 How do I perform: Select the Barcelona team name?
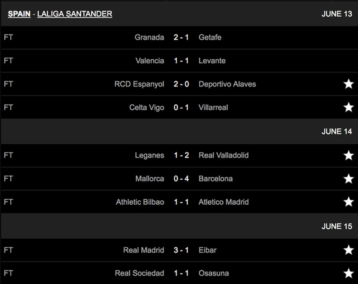pos(216,179)
